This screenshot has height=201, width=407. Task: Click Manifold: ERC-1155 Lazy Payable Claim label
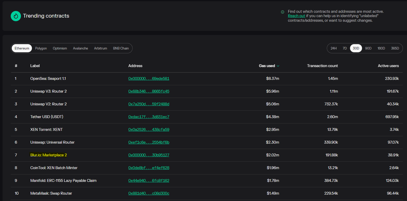[63, 181]
